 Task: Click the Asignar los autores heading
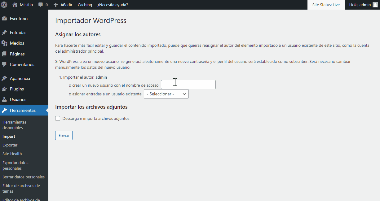coord(78,34)
